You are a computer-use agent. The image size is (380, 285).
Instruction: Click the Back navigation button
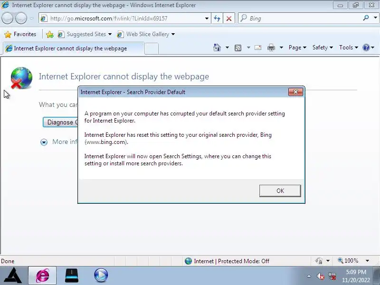click(7, 18)
